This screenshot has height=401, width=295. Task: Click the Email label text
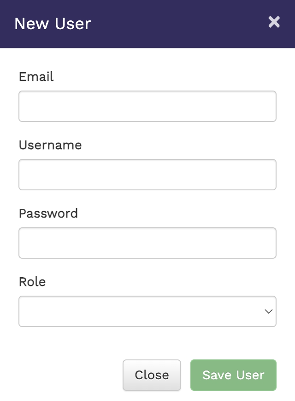[x=36, y=77]
